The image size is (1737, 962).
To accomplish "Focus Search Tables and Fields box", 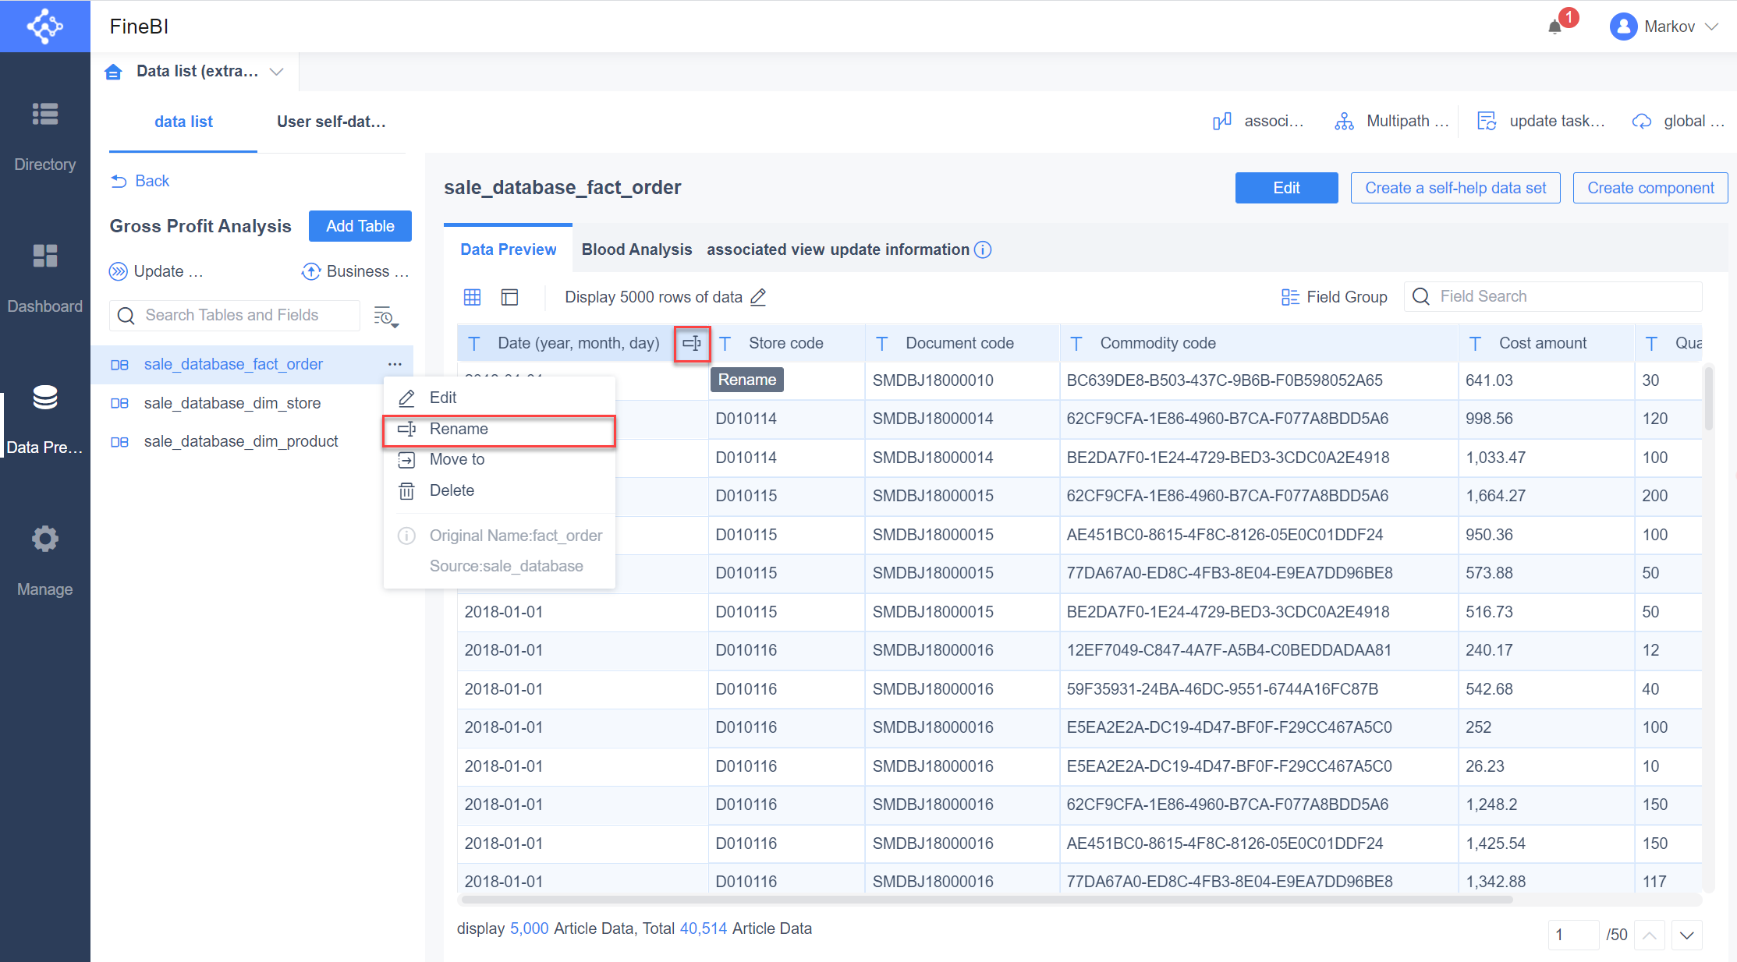I will tap(235, 315).
